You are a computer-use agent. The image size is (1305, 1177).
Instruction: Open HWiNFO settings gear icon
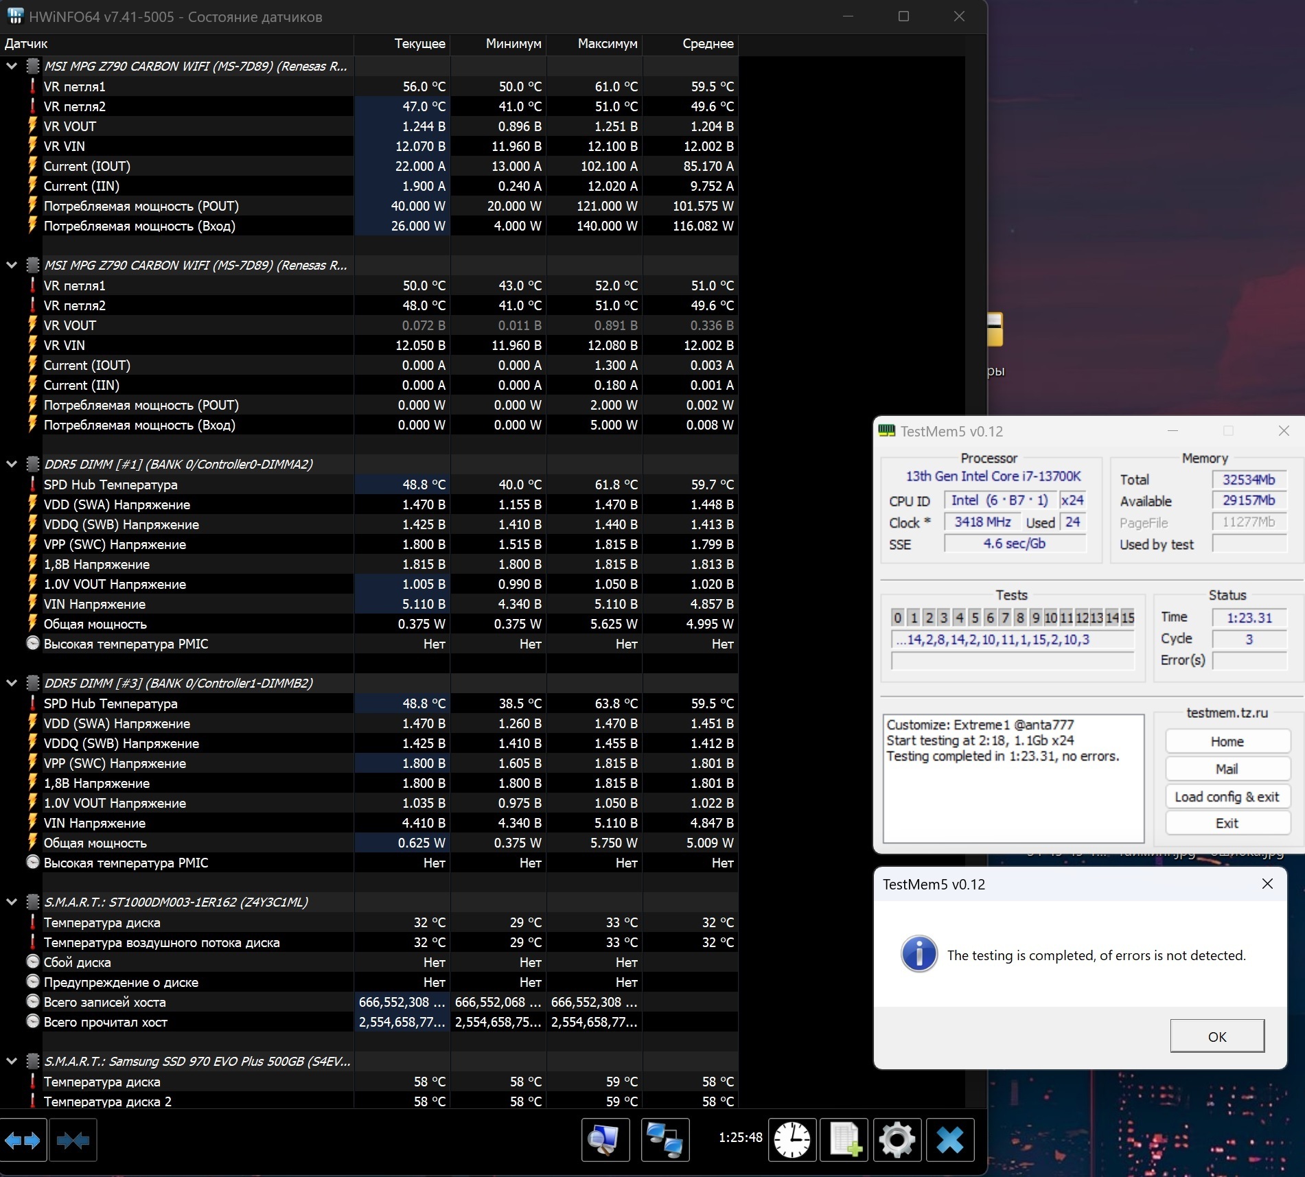(x=897, y=1140)
